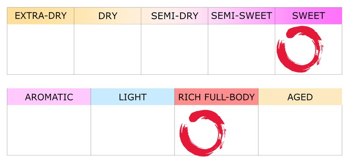Pick the pink AROMATIC color band
The width and height of the screenshot is (349, 162).
point(49,97)
